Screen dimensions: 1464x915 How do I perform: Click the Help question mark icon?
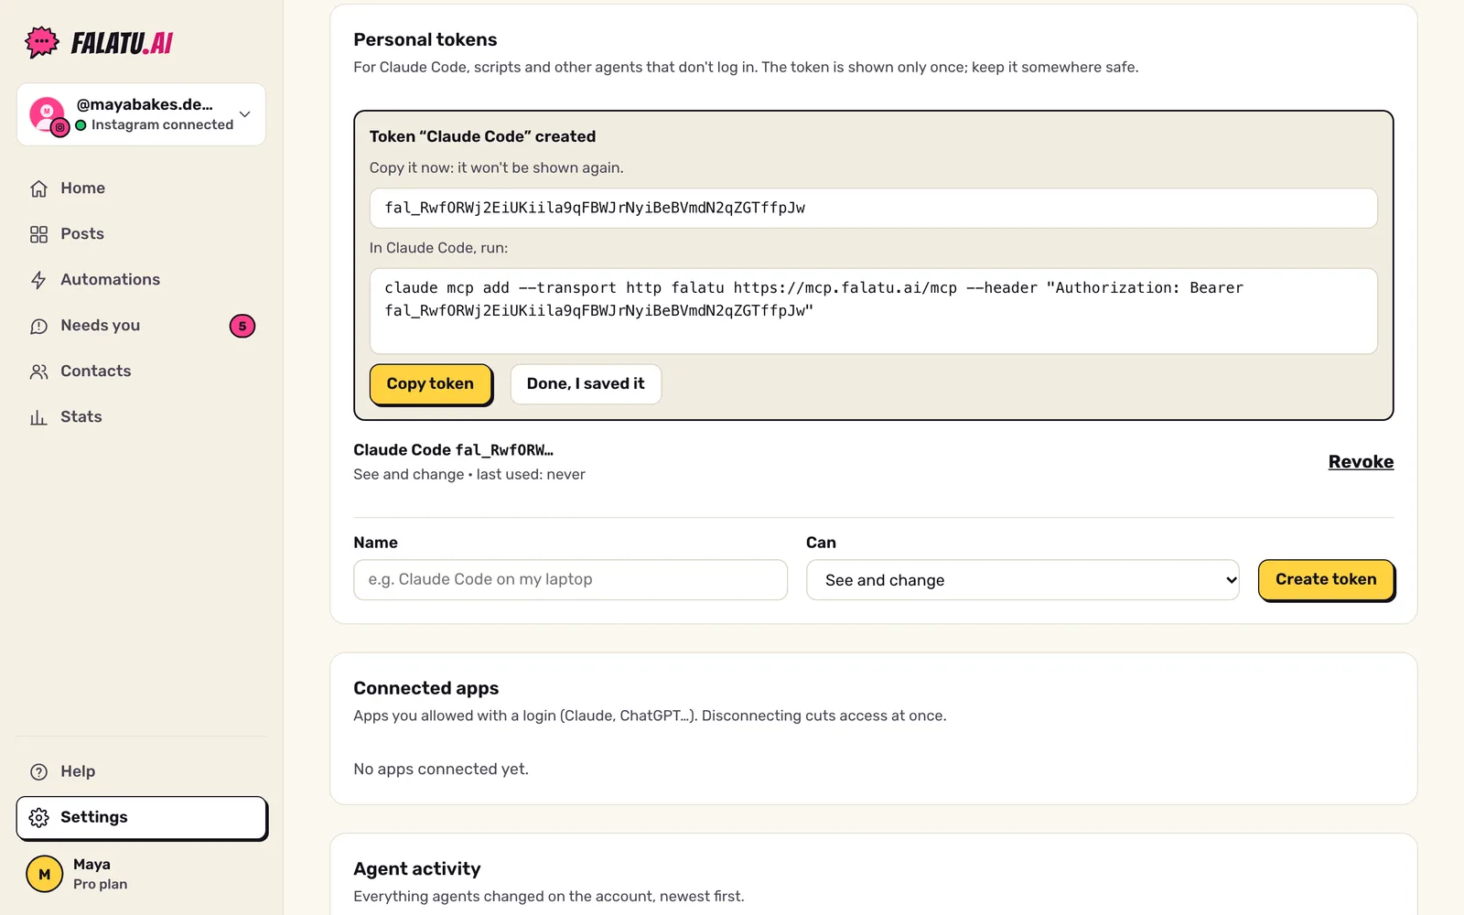pos(38,771)
